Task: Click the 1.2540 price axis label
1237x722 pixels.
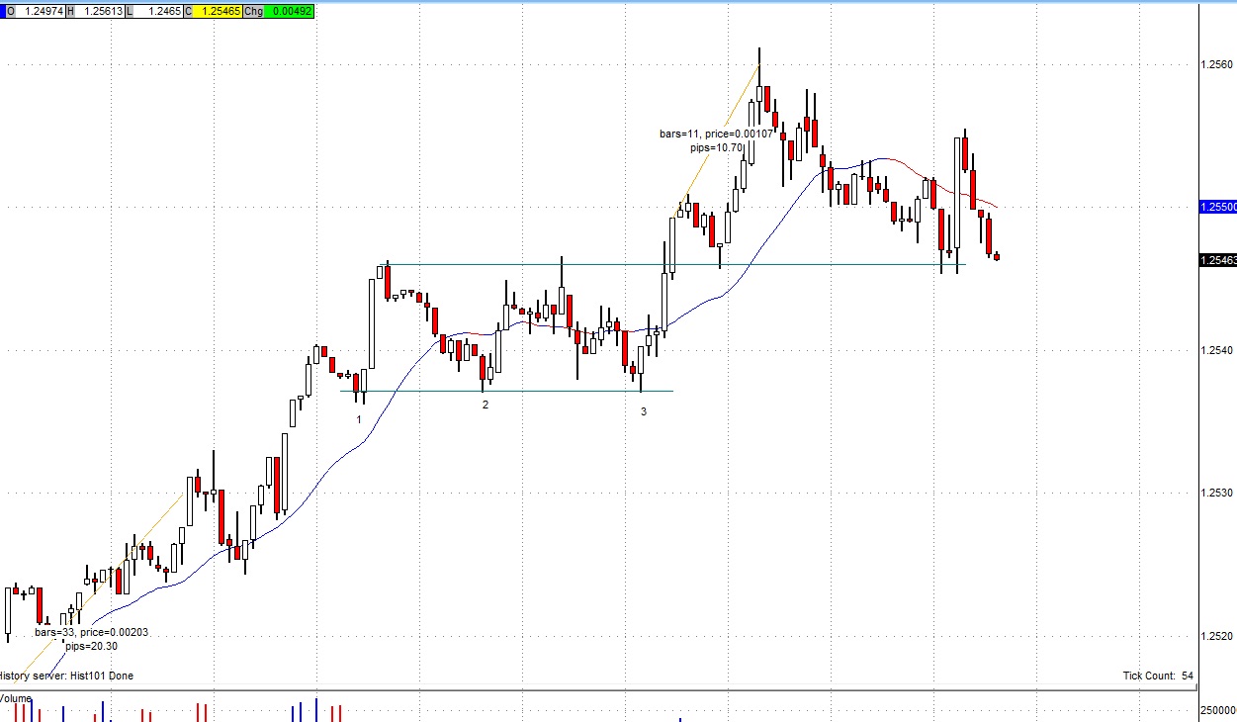Action: pos(1216,350)
